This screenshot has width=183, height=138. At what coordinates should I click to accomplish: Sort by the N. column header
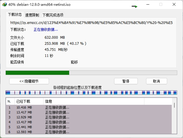pyautogui.click(x=10, y=101)
